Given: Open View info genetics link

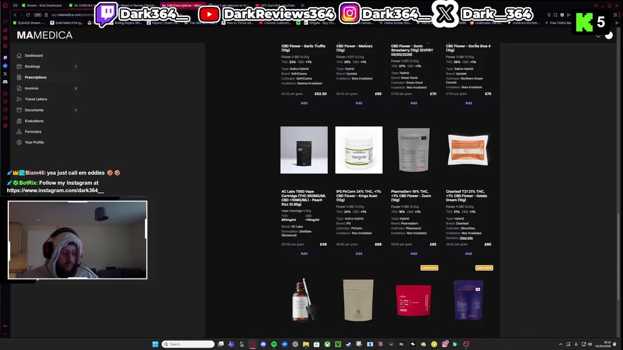Looking at the screenshot, I should (466, 238).
